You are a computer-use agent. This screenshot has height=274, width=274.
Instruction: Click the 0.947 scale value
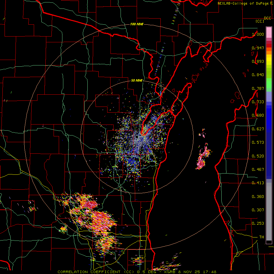coord(258,48)
